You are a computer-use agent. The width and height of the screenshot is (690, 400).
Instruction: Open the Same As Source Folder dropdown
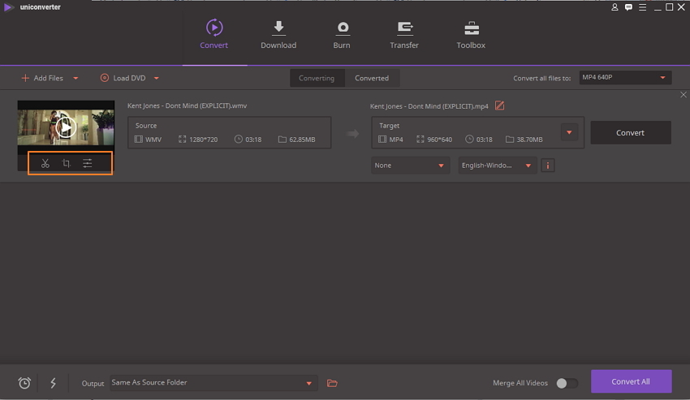click(213, 383)
